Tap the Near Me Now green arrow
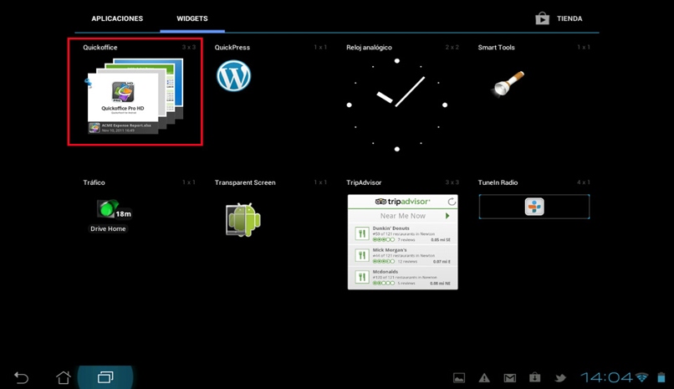Viewport: 674px width, 389px height. pos(447,216)
